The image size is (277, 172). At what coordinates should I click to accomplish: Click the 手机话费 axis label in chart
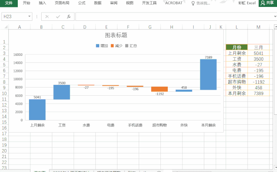[x=135, y=125]
